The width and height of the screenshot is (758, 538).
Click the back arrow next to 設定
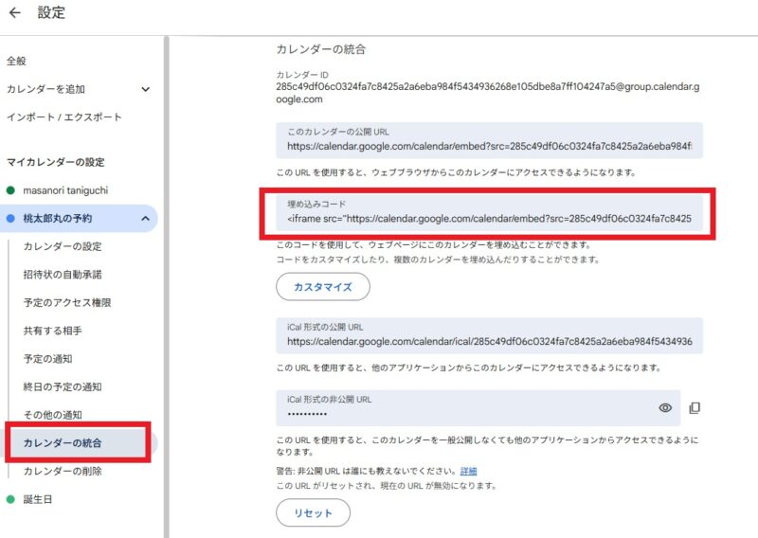pos(14,13)
